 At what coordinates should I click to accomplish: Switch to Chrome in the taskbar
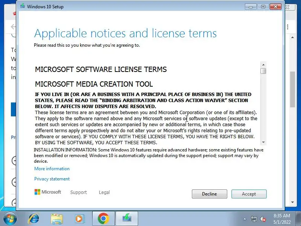click(x=103, y=219)
